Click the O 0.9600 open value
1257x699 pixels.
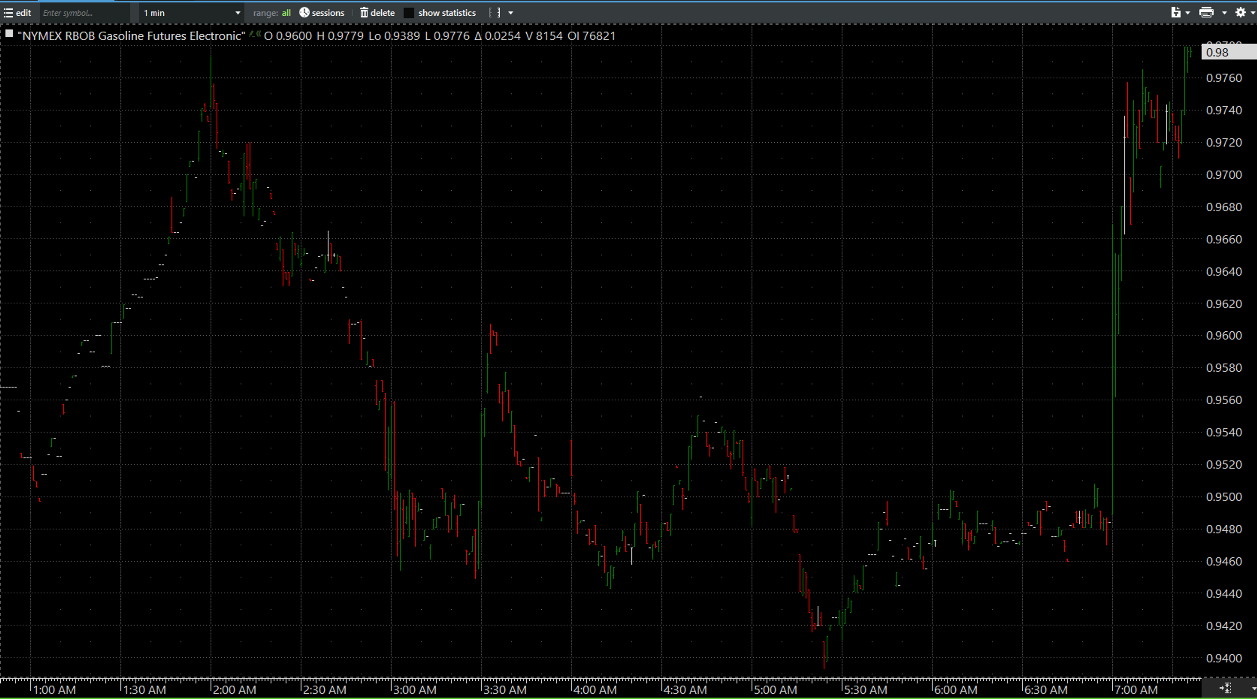click(287, 36)
